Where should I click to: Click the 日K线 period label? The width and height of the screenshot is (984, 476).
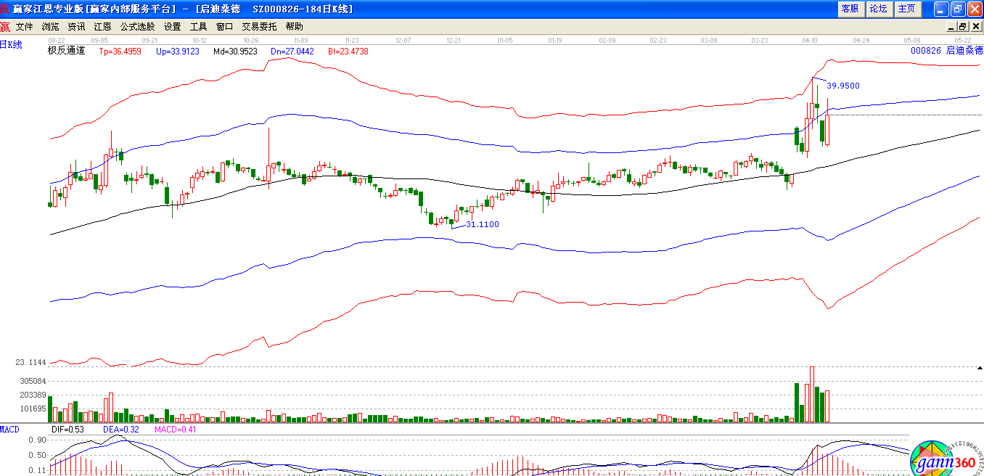[x=11, y=45]
